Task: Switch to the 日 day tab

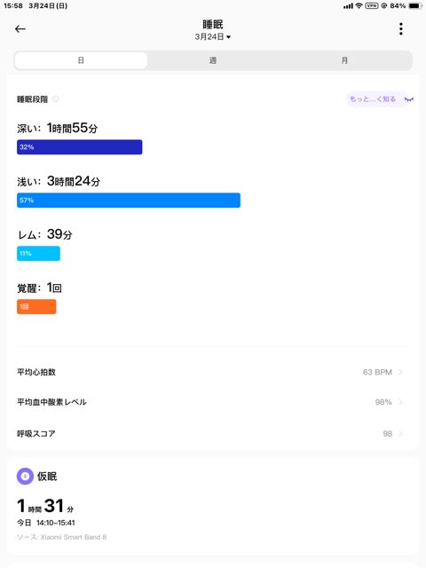Action: click(x=81, y=60)
